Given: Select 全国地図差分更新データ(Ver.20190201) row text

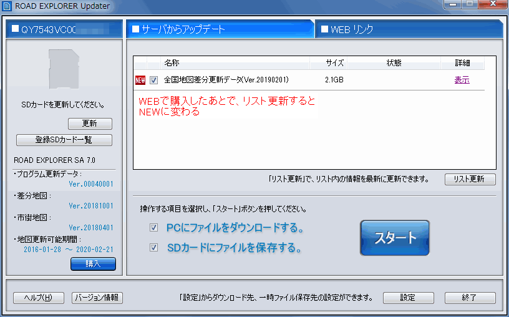Looking at the screenshot, I should pos(226,80).
